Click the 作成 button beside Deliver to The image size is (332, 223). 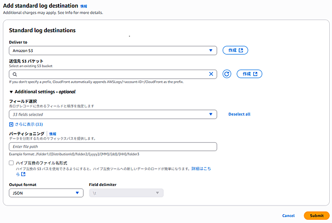pos(235,50)
